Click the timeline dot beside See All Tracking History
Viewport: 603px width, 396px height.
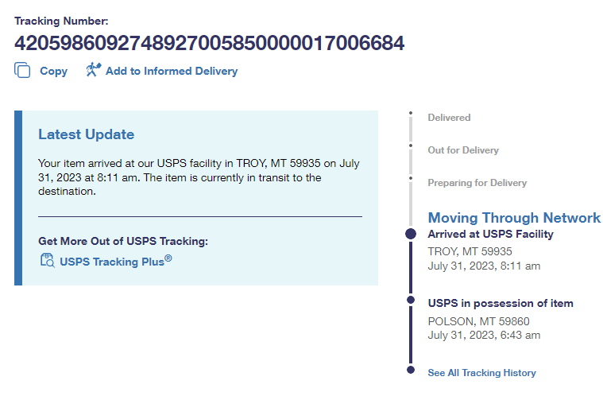[x=411, y=370]
